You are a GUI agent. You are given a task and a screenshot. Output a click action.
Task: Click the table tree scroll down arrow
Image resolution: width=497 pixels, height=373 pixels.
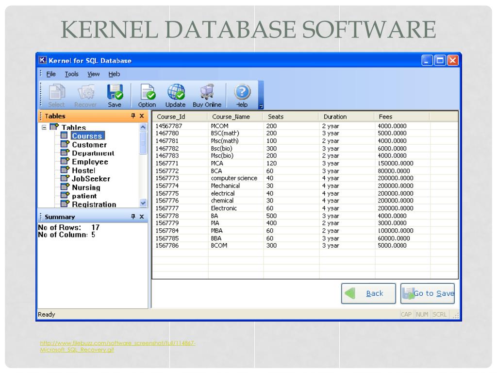click(x=143, y=203)
